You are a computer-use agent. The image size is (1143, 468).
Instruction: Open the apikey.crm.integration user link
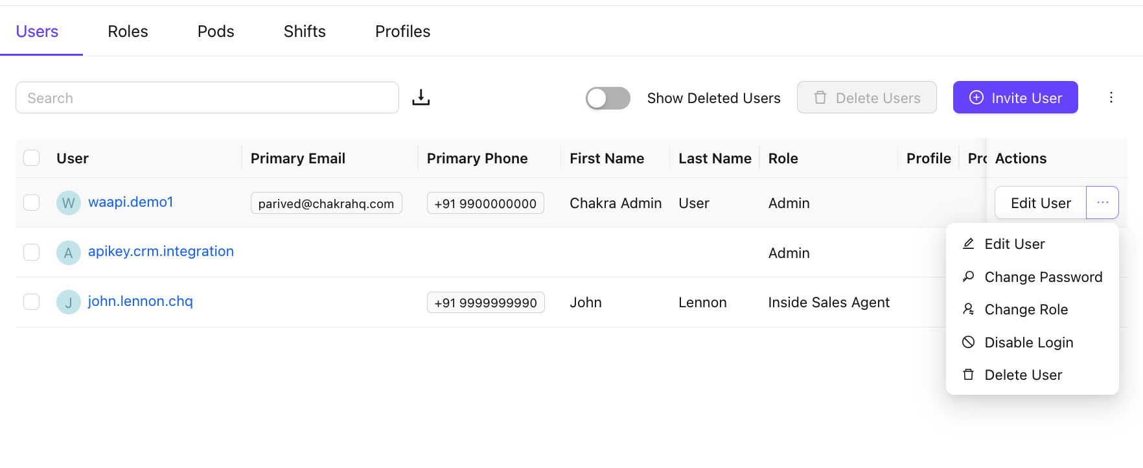[161, 251]
